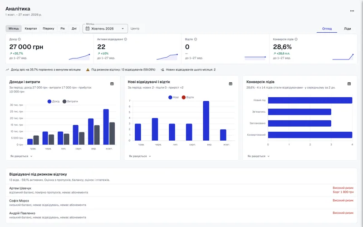Click Відвідувачі під ризиком відтоку heading
Screen dimensions: 363x227
[x=38, y=174]
